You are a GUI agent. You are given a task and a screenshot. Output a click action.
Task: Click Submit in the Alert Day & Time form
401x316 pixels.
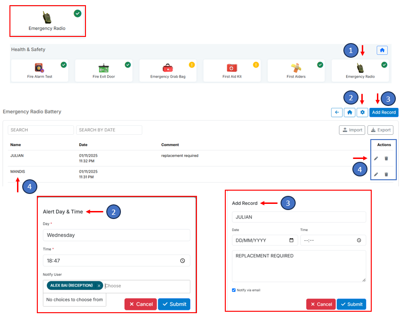(x=174, y=304)
